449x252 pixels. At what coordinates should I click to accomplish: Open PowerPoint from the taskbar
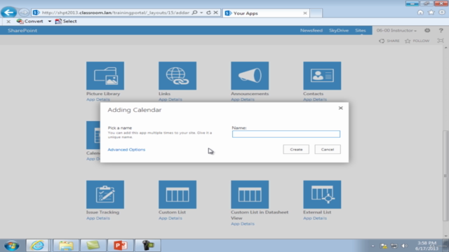pos(121,246)
